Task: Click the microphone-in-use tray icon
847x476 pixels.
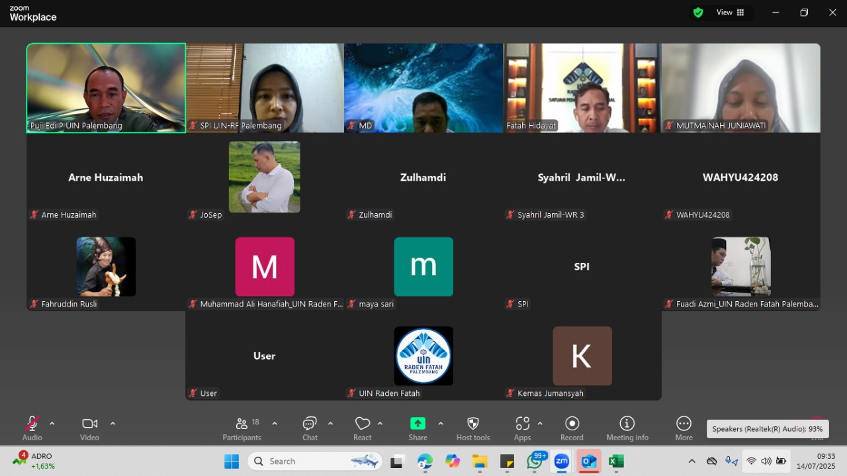Action: tap(731, 461)
